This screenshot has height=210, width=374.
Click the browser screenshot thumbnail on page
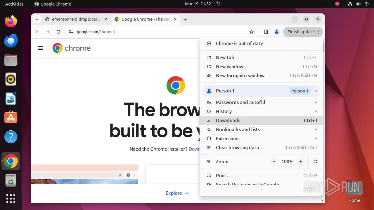tap(85, 174)
